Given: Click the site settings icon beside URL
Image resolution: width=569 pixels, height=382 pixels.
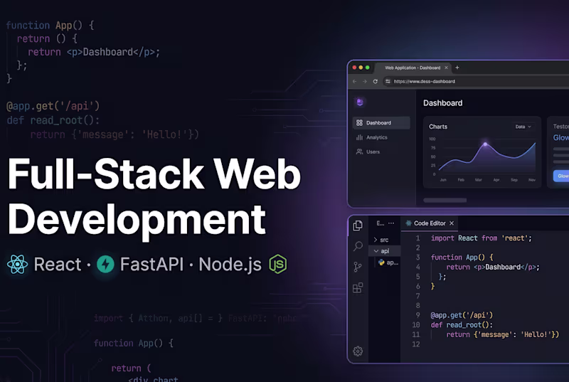Looking at the screenshot, I should click(388, 81).
